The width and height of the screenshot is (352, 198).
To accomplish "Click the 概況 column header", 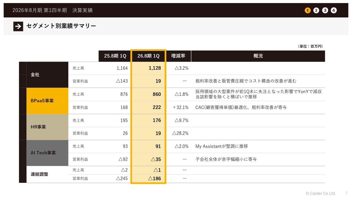I will pyautogui.click(x=258, y=56).
